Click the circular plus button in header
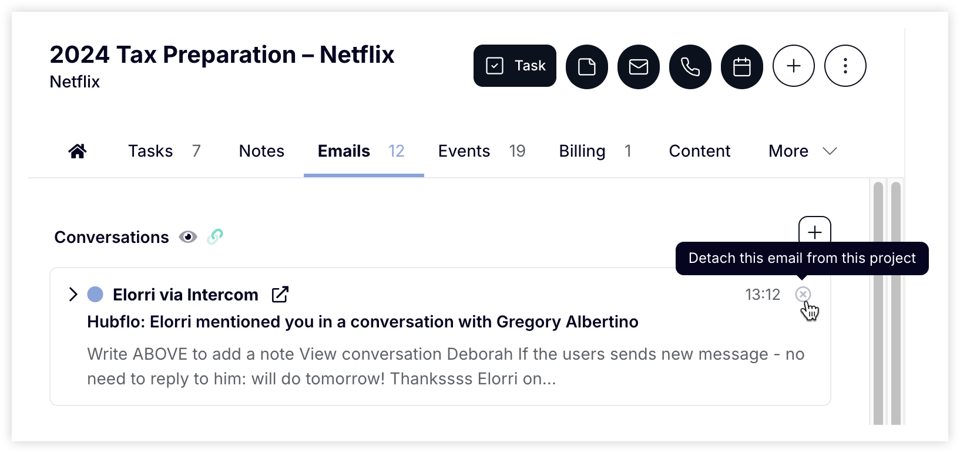This screenshot has height=453, width=960. (x=794, y=66)
